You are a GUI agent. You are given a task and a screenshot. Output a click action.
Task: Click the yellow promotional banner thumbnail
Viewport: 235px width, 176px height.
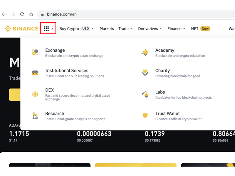tap(136, 165)
